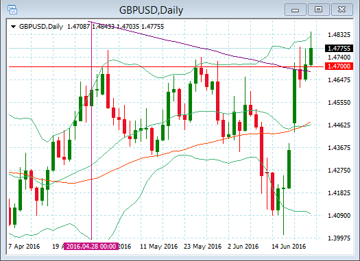Expand the GBPUSD,Daily dropdown triangle

tap(13, 27)
